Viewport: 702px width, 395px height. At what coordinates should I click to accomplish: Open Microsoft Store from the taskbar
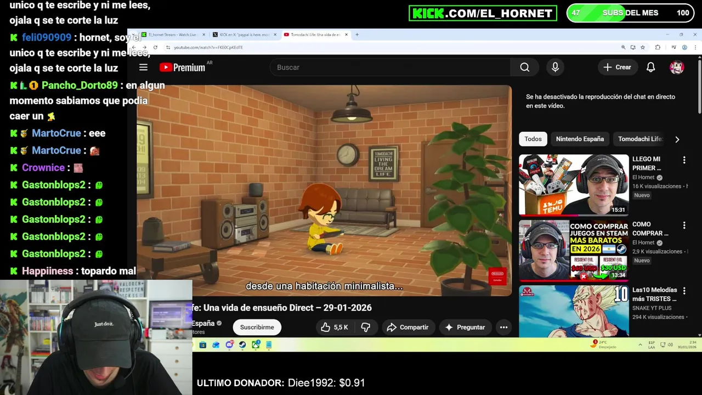(203, 345)
